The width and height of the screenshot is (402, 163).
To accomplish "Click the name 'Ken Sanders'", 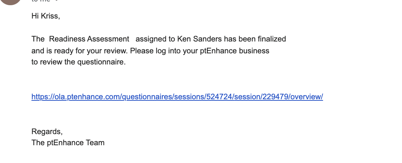I will tap(200, 39).
